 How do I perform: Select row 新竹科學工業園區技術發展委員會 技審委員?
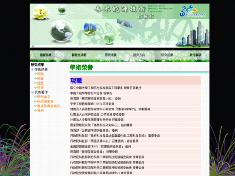tap(135, 157)
